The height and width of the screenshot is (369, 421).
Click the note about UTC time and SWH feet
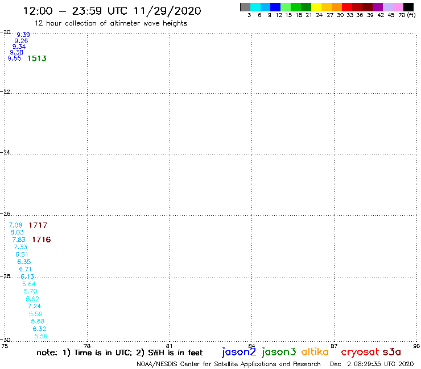pos(119,353)
